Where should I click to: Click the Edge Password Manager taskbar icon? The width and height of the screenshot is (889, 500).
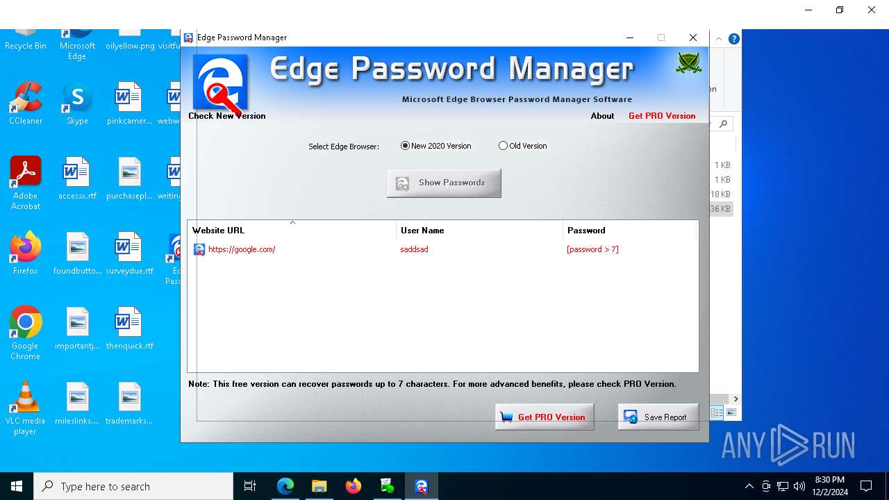pyautogui.click(x=421, y=486)
